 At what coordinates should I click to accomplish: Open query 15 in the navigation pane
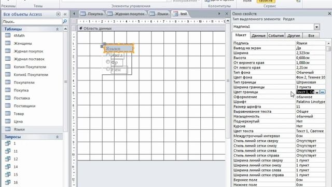coord(16,175)
